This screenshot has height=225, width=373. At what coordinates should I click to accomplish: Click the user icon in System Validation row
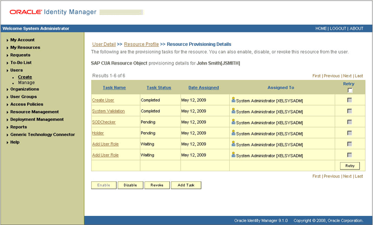pos(233,111)
